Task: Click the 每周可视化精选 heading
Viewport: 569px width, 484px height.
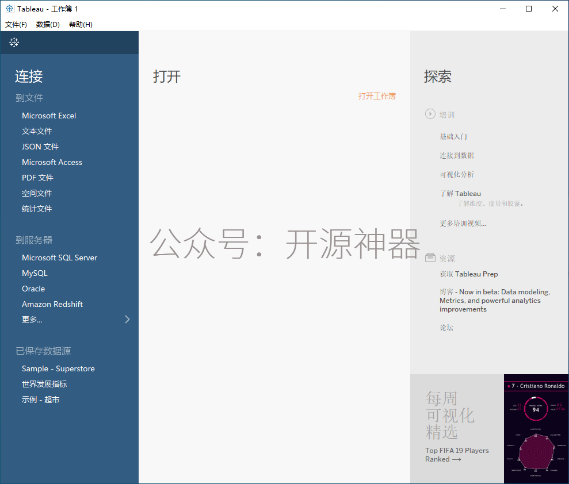Action: pos(450,416)
